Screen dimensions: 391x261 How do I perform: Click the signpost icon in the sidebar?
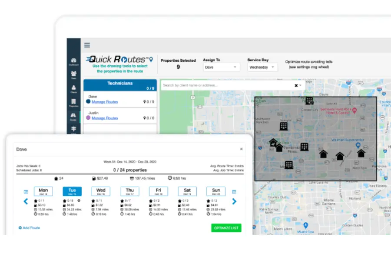73,129
